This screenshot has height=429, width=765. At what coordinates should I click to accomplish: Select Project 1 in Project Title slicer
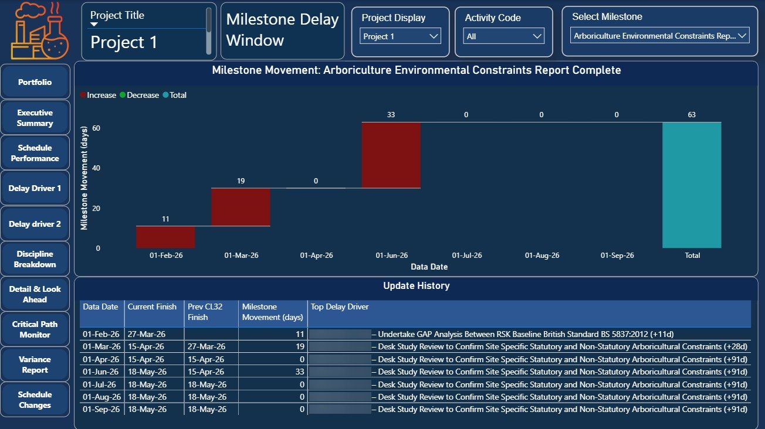(x=124, y=42)
